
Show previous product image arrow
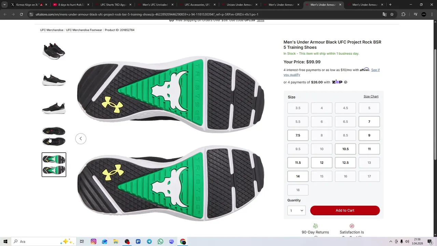[x=81, y=138]
